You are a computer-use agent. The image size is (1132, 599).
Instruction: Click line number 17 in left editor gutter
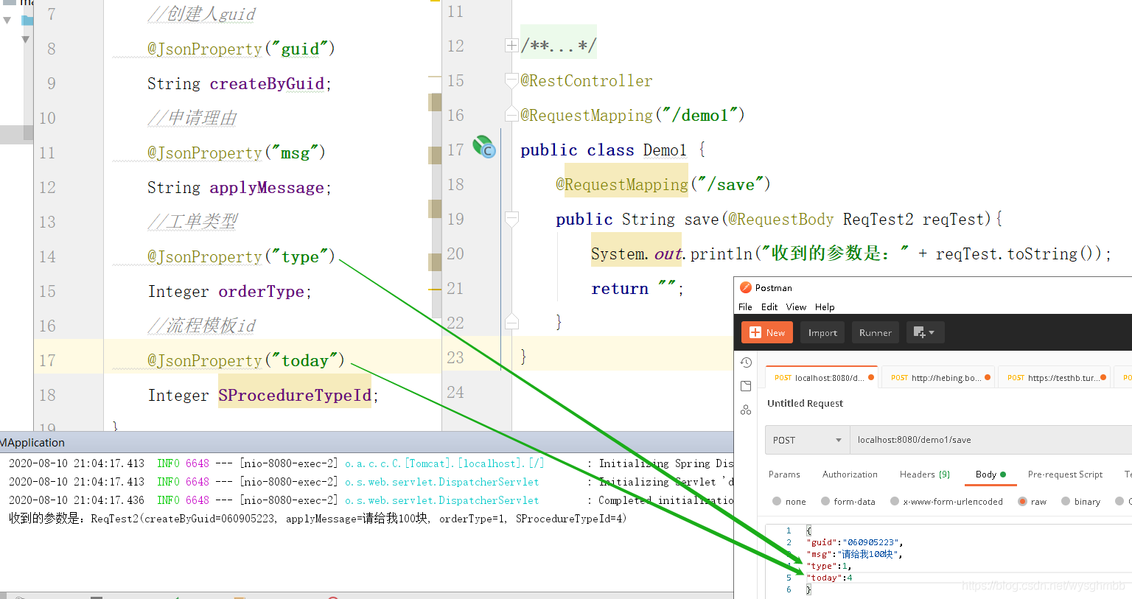click(47, 360)
